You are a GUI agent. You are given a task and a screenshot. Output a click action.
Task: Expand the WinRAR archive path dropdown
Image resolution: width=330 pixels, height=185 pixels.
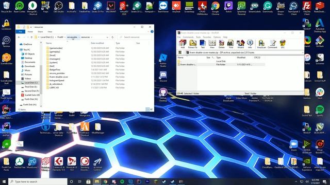(302, 52)
